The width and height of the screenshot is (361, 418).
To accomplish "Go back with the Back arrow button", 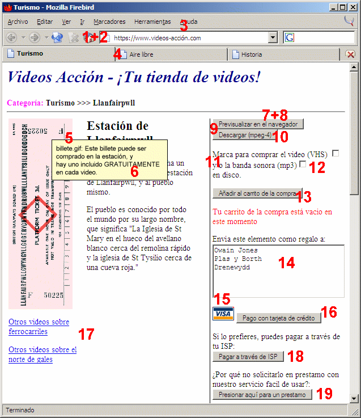I will click(12, 37).
